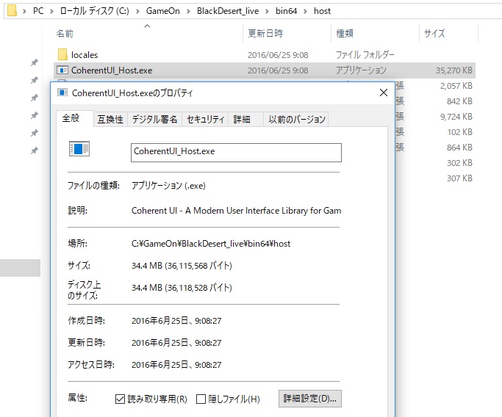
Task: Click the second pin icon in sidebar
Action: (x=35, y=80)
